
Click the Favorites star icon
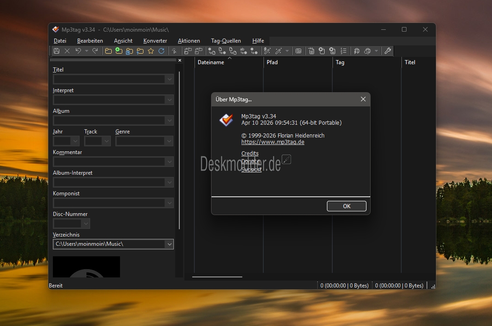coord(151,51)
